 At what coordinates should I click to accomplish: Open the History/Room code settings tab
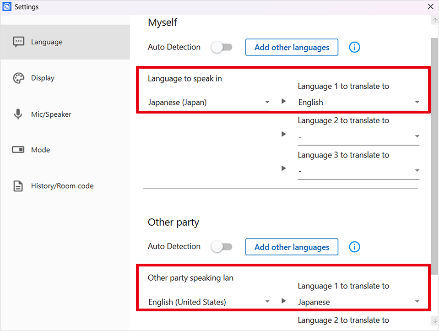click(x=65, y=186)
